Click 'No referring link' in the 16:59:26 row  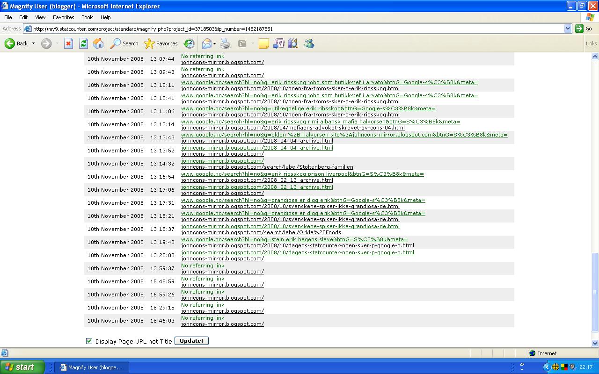coord(203,292)
